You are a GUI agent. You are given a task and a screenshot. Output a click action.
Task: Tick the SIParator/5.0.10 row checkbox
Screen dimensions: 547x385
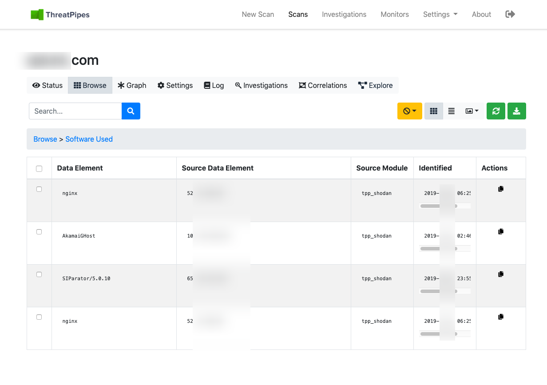click(x=39, y=274)
